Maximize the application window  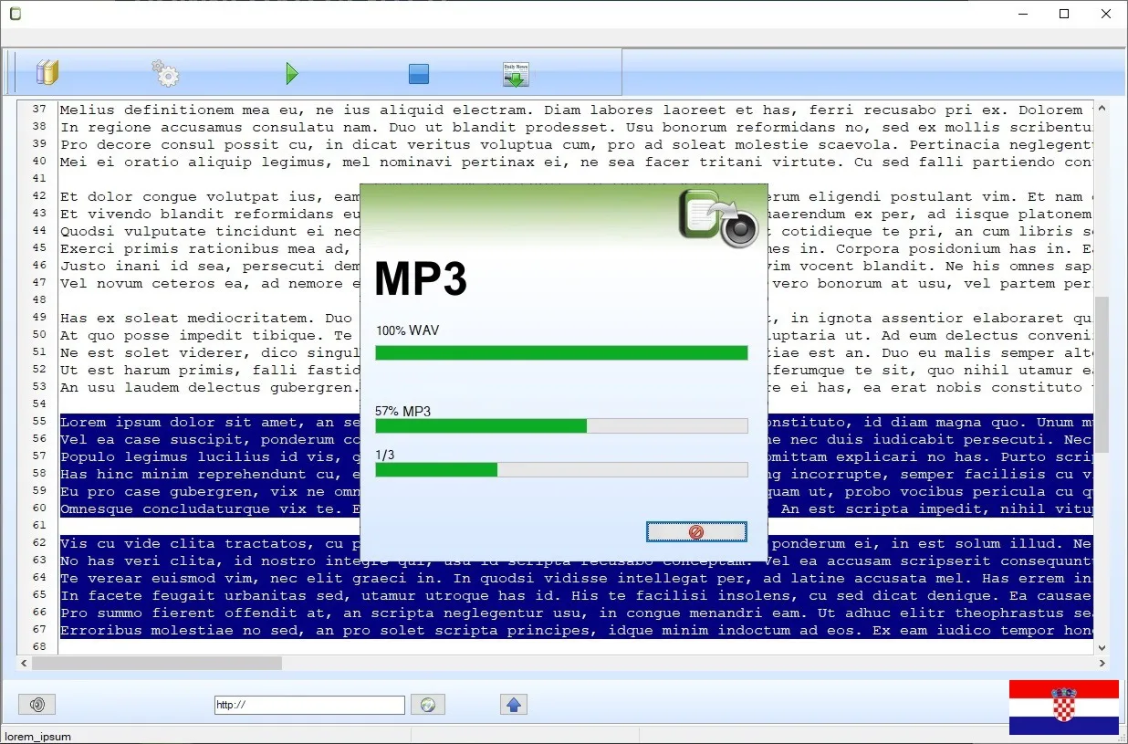(x=1064, y=14)
